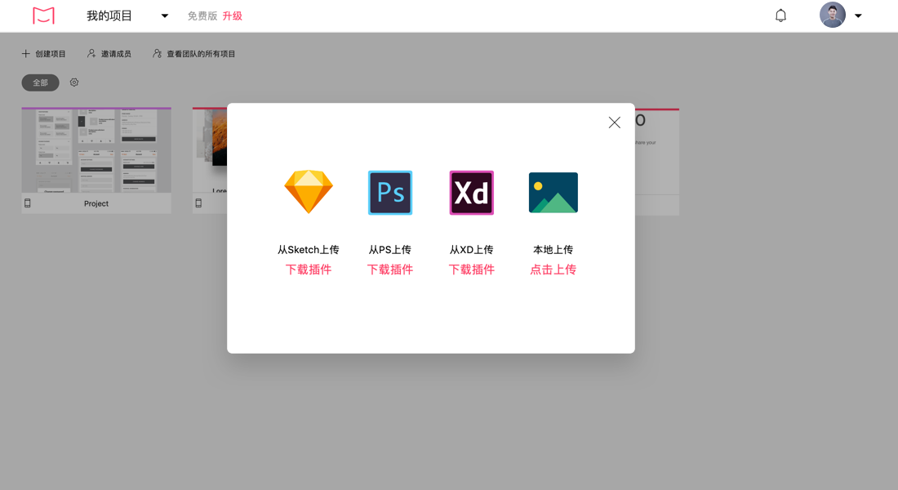
Task: Click the plus icon beside 创建项目
Action: [26, 53]
